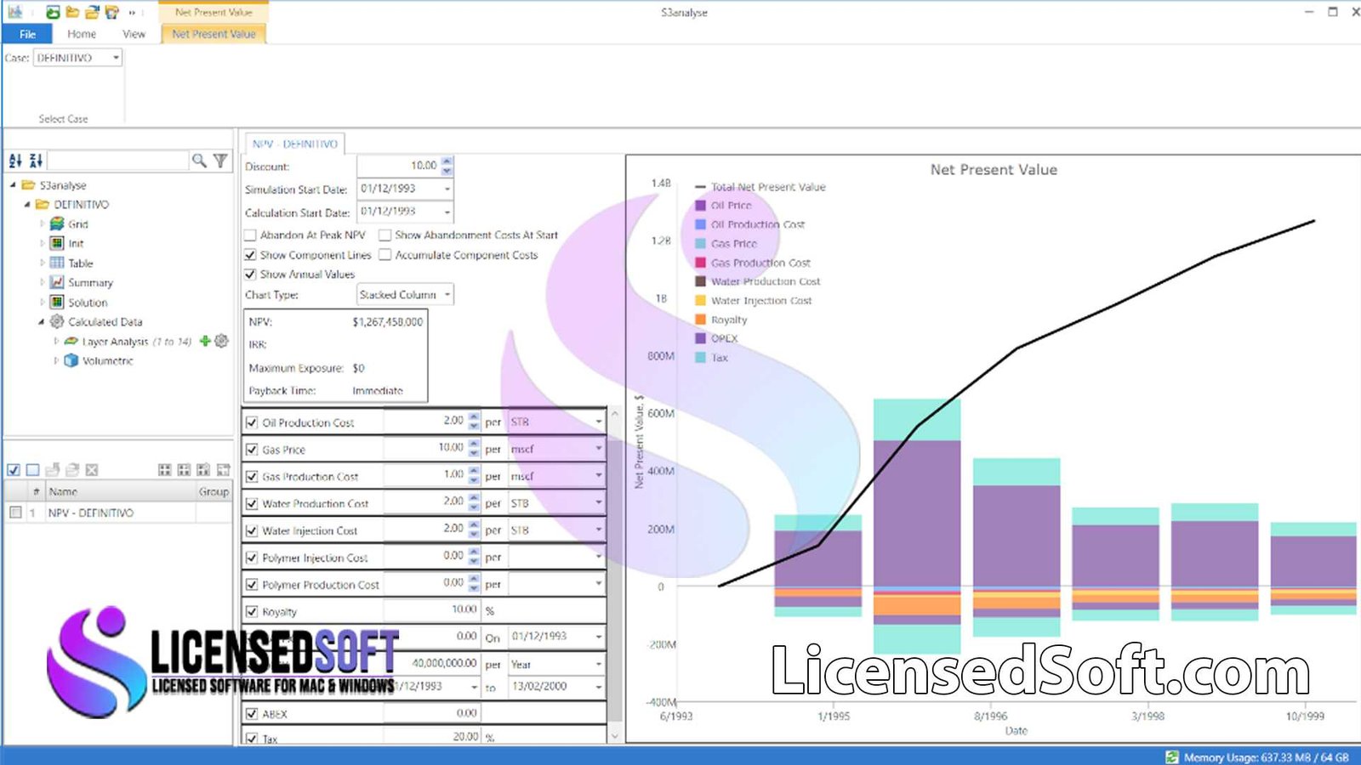Image resolution: width=1361 pixels, height=765 pixels.
Task: Click the Calculated Data gear icon
Action: (x=57, y=321)
